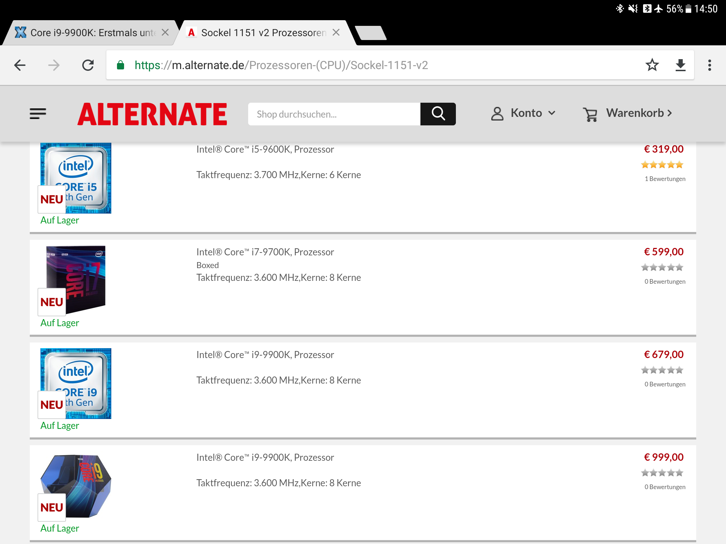Click the Core i9 badge thumbnail

tap(76, 384)
